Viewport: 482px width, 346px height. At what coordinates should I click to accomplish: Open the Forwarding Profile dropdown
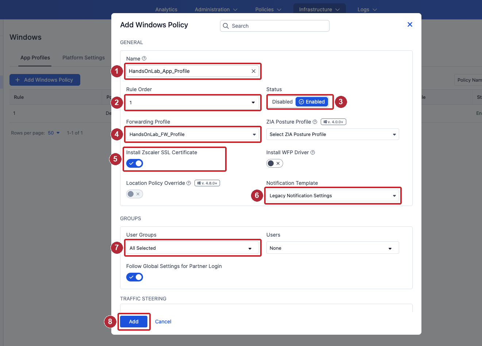pyautogui.click(x=192, y=134)
